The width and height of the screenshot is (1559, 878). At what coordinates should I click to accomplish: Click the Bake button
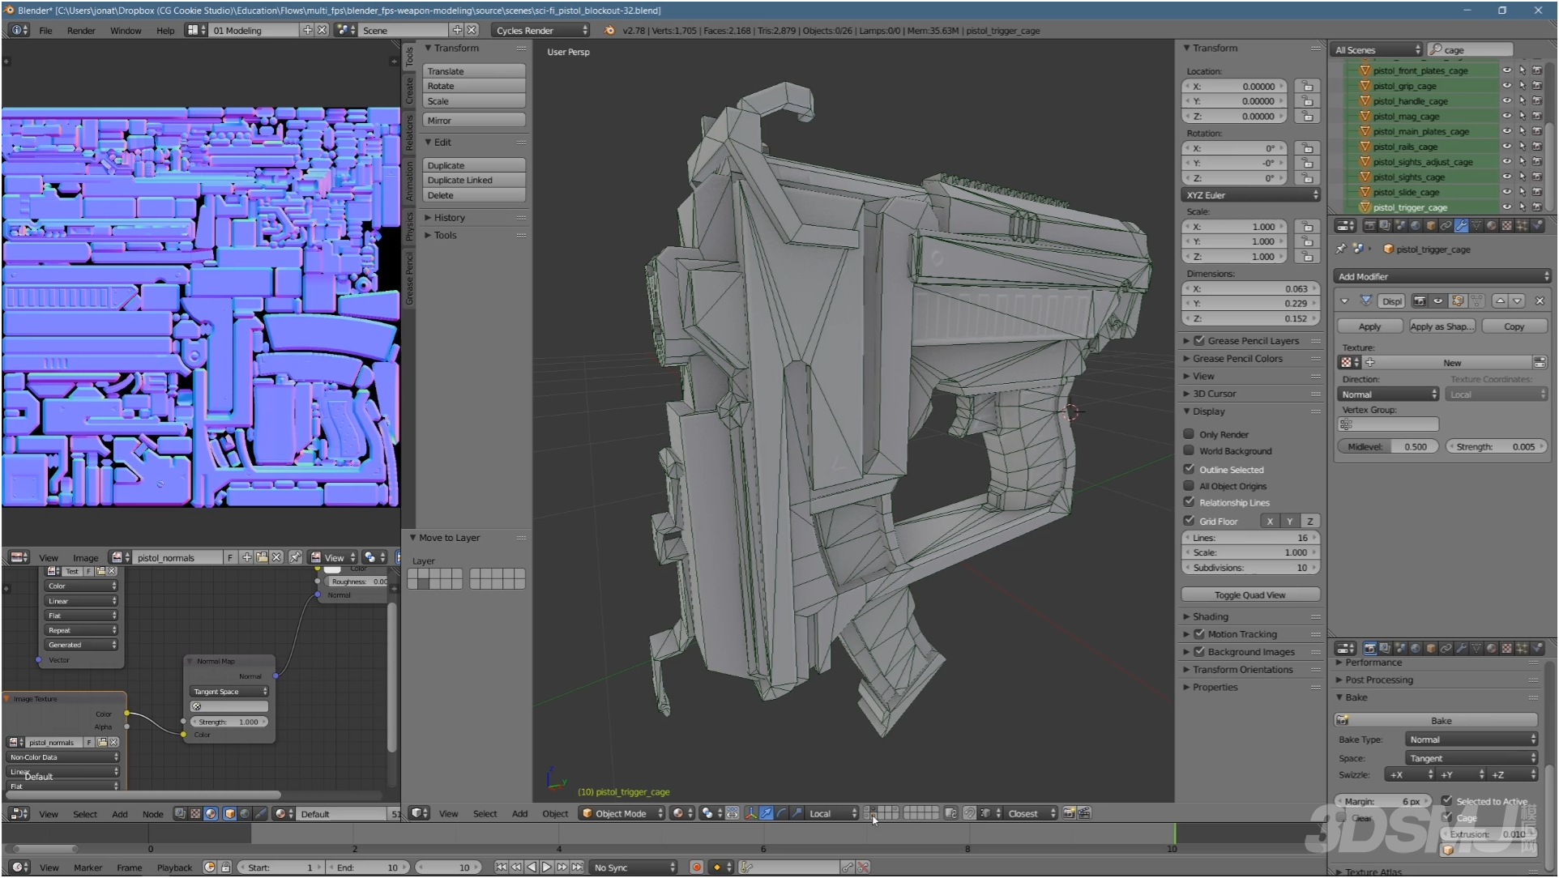tap(1436, 720)
